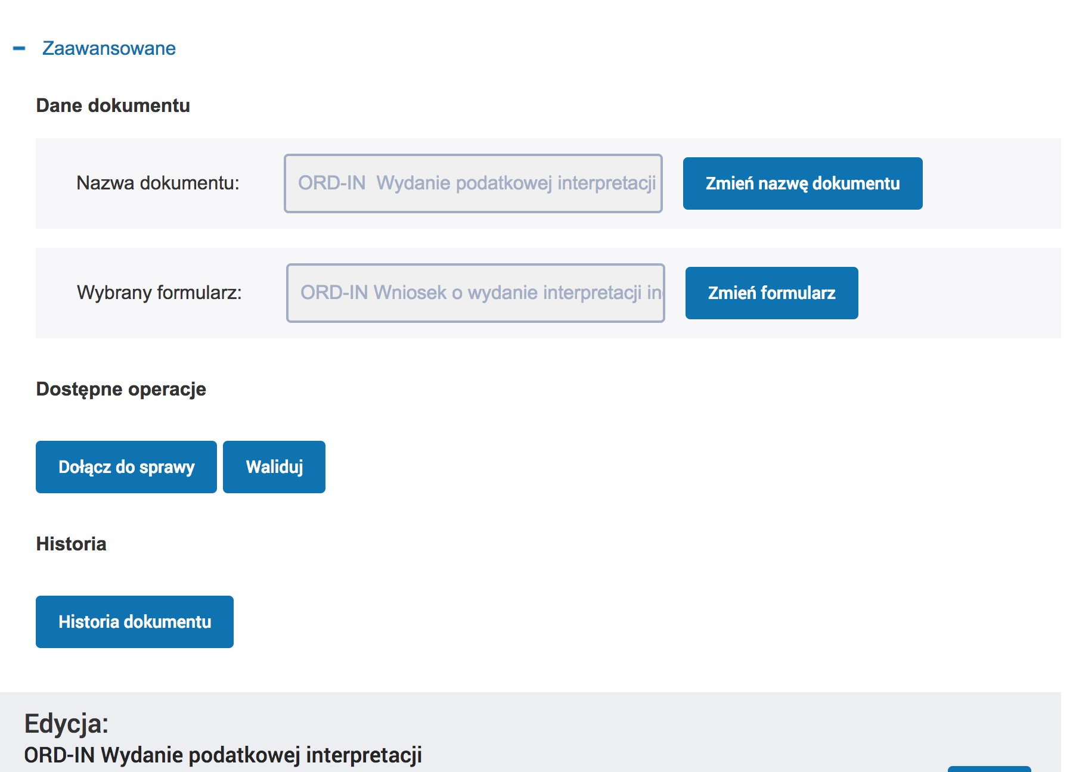Select the field showing ORD-IN Wniosek o wydanie

coord(475,293)
